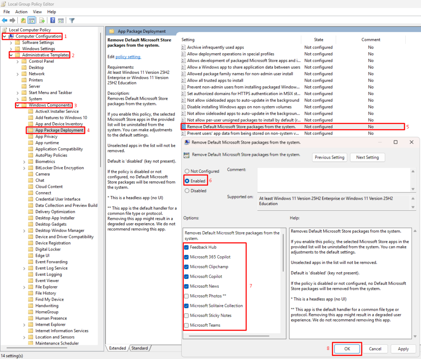Click the Previous Setting button
Viewport: 421px width, 359px height.
coord(329,157)
